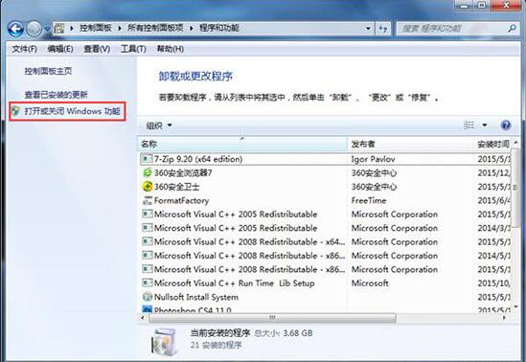Open 打开或关闭 Windows 功能 link
This screenshot has width=526, height=362.
(72, 111)
